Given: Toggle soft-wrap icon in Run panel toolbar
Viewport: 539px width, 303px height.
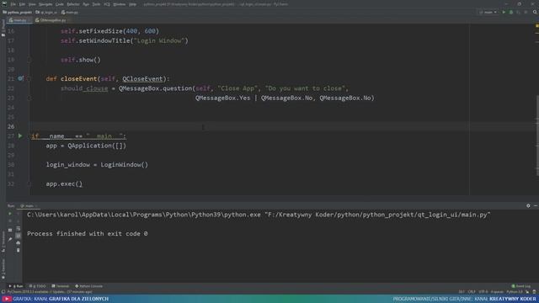Looking at the screenshot, I should pos(19,228).
